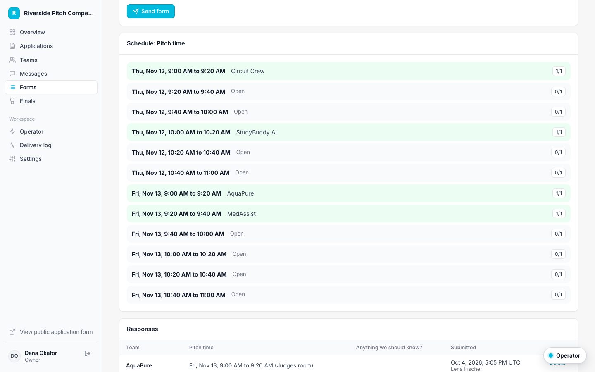The height and width of the screenshot is (372, 595).
Task: Click the MedAssist slot row
Action: [349, 214]
